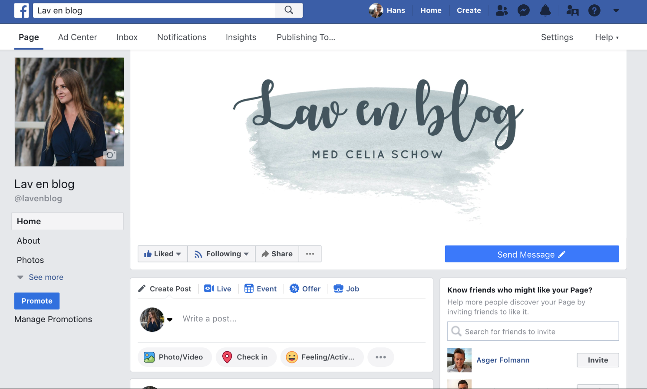Viewport: 647px width, 389px height.
Task: Click the blue Promote button
Action: pos(37,301)
